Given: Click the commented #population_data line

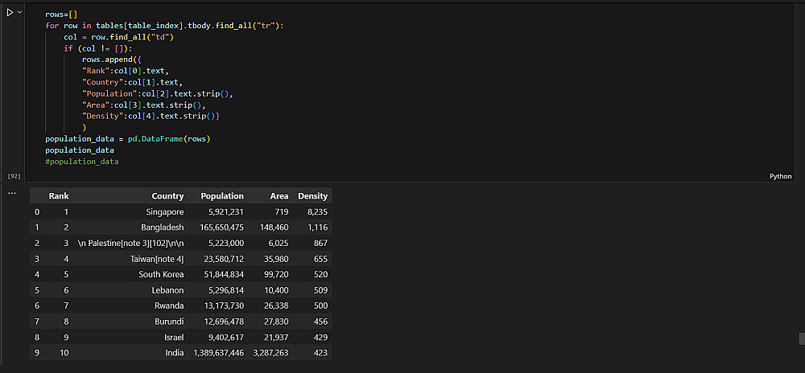Looking at the screenshot, I should coord(81,162).
